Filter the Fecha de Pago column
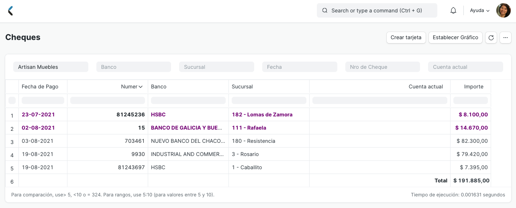The image size is (516, 208). point(43,100)
